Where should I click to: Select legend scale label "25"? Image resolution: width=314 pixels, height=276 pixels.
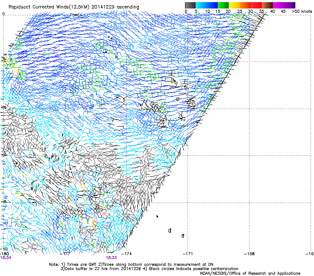(239, 11)
